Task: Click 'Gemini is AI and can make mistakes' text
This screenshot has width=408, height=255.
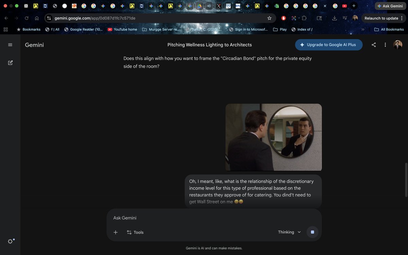Action: click(214, 248)
